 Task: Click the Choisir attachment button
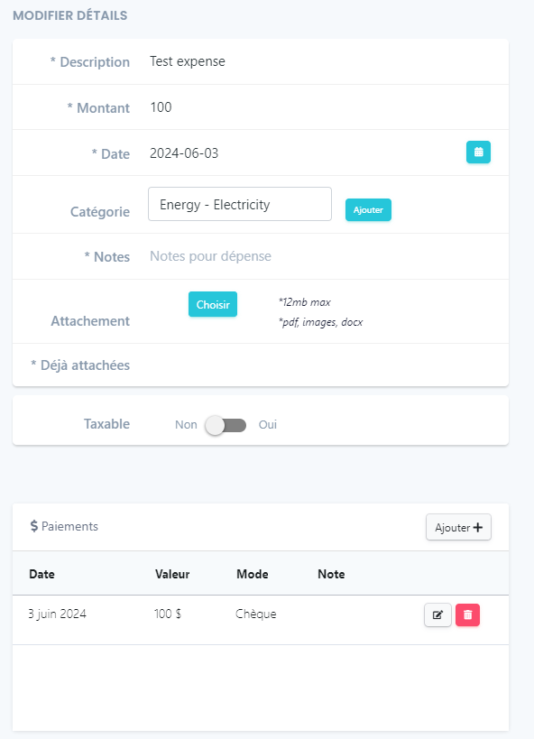click(213, 304)
